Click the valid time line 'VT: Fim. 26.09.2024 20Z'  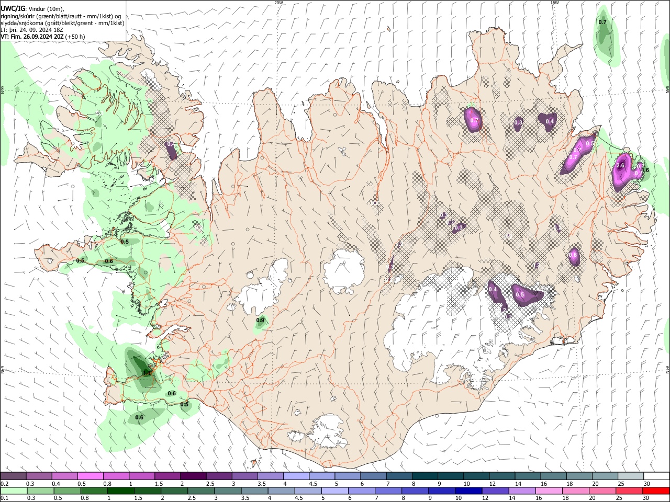tap(32, 37)
